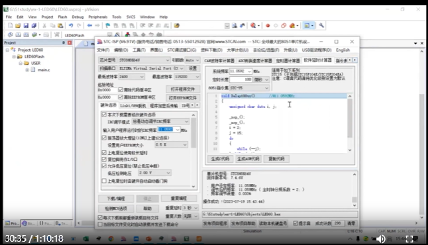Click the 打开程序文件 button
The width and height of the screenshot is (428, 245).
(183, 89)
